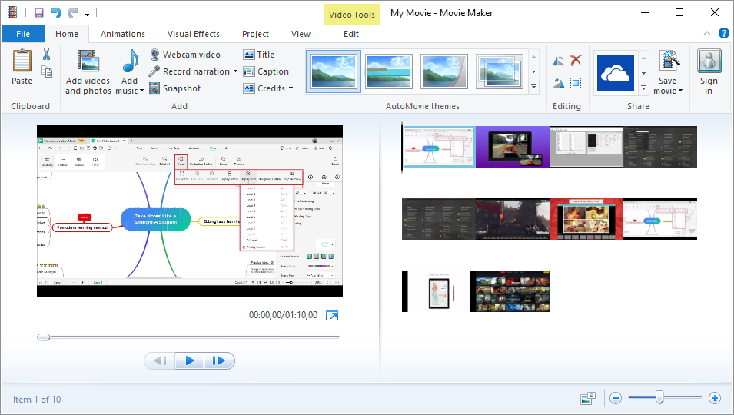Click Record narration microphone button

pos(189,71)
